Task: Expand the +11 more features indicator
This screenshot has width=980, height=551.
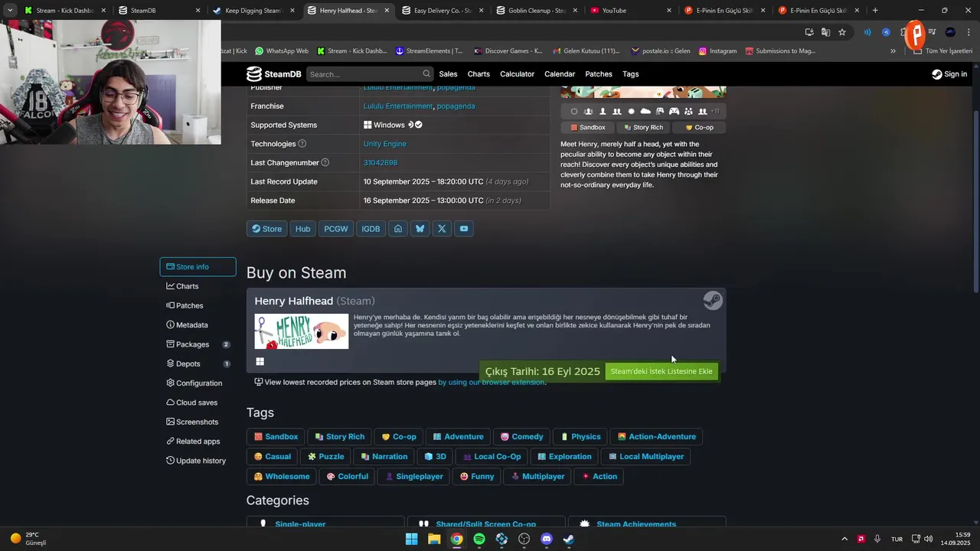Action: (x=715, y=112)
